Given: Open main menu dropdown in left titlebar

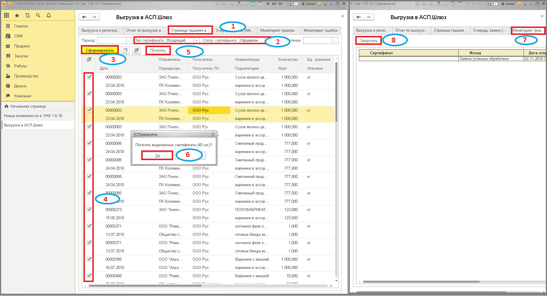Looking at the screenshot, I should 10,4.
